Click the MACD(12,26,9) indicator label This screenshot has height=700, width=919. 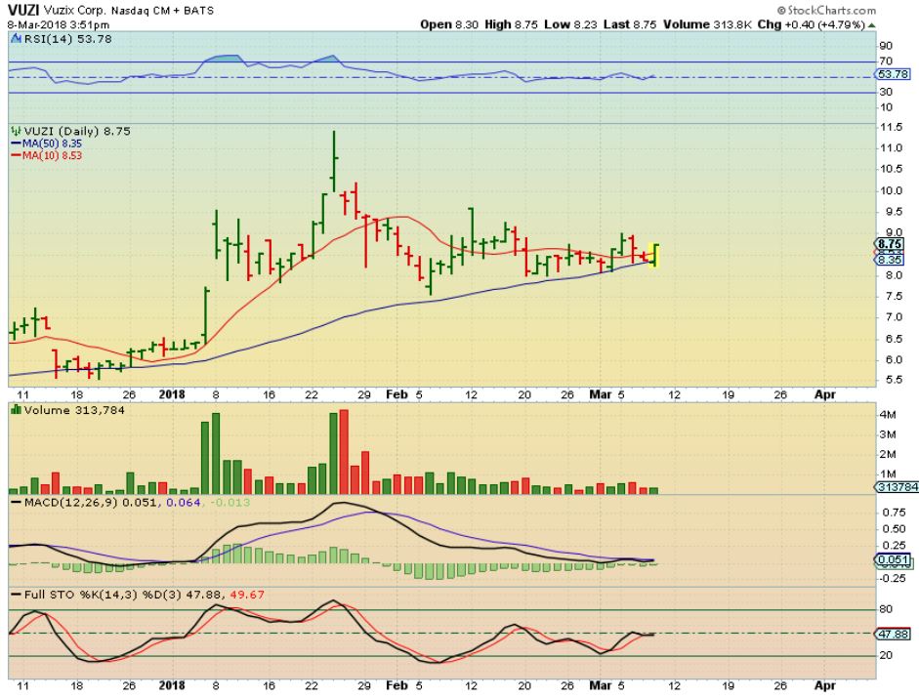coord(70,502)
